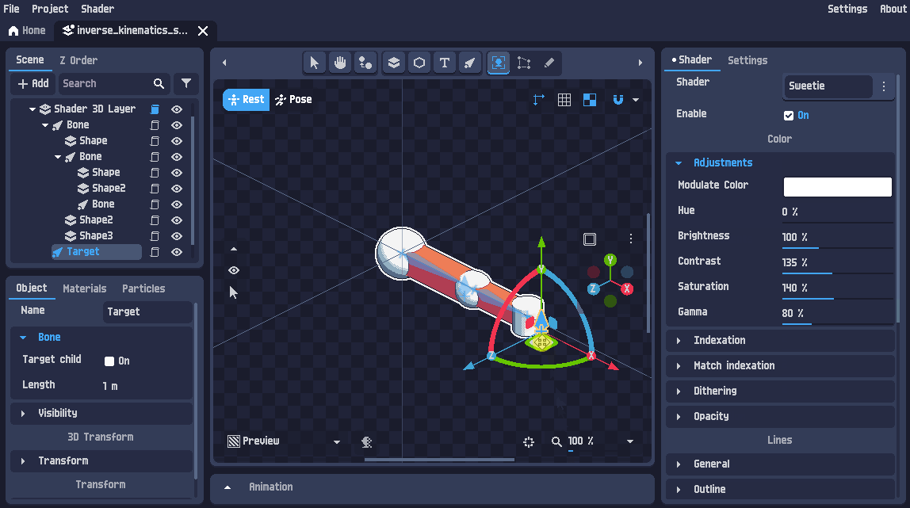This screenshot has width=910, height=508.
Task: Toggle the Target child checkbox
Action: [109, 361]
